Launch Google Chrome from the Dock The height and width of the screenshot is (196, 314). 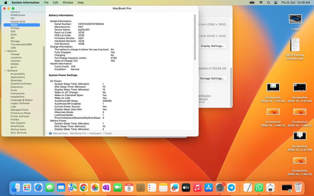(x=84, y=188)
